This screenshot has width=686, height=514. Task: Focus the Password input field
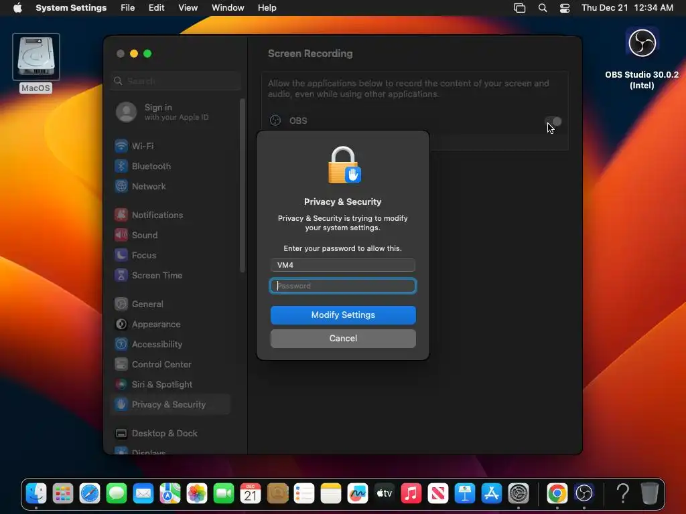pyautogui.click(x=343, y=286)
